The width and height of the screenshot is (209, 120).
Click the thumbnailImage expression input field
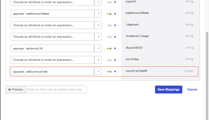(52, 37)
